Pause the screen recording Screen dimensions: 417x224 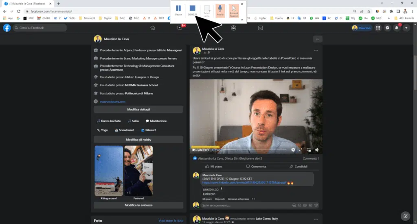pos(178,10)
